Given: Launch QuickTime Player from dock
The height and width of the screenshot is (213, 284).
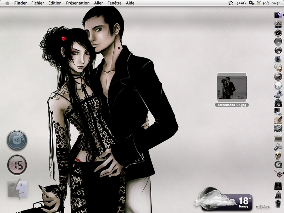Looking at the screenshot, I should 278,165.
